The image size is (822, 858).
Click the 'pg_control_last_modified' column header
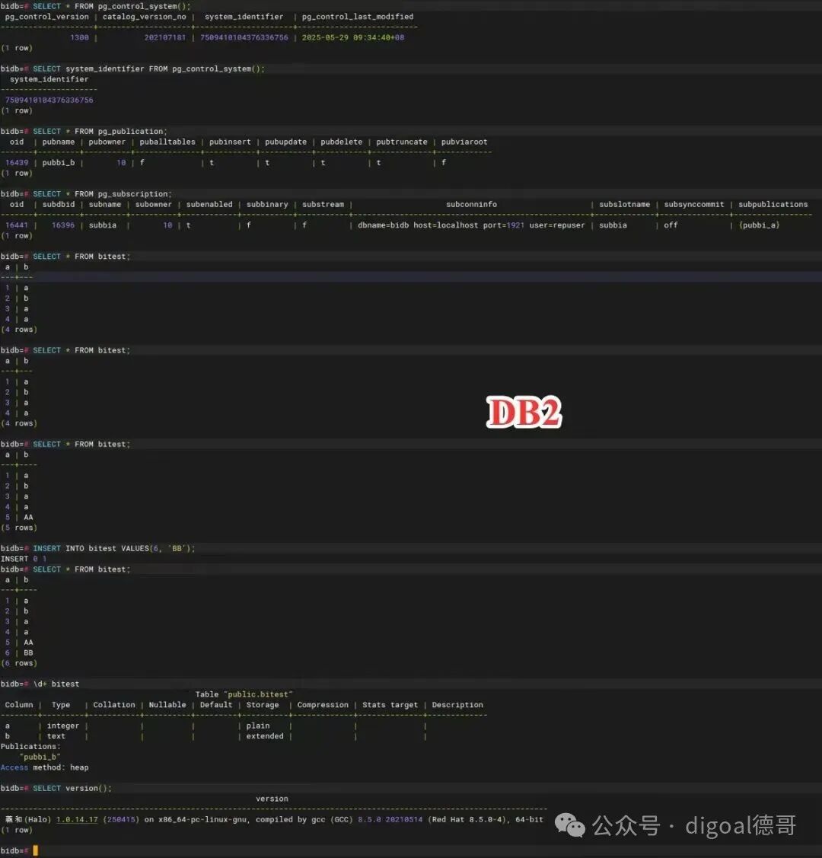358,17
